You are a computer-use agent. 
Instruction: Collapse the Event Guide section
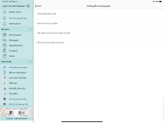click(x=31, y=61)
